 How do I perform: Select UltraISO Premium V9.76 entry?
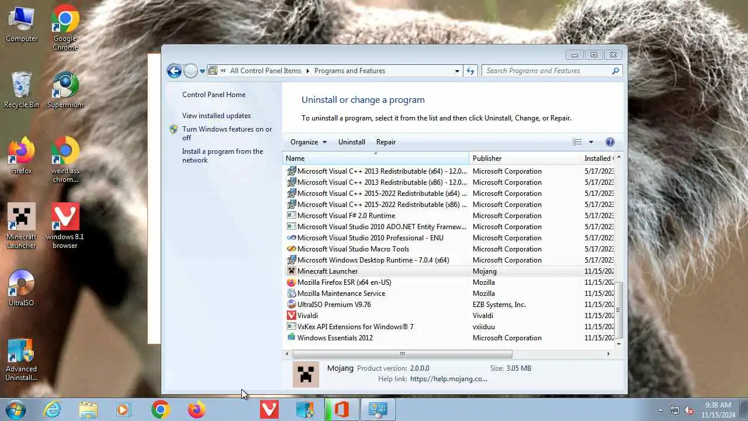pyautogui.click(x=449, y=305)
